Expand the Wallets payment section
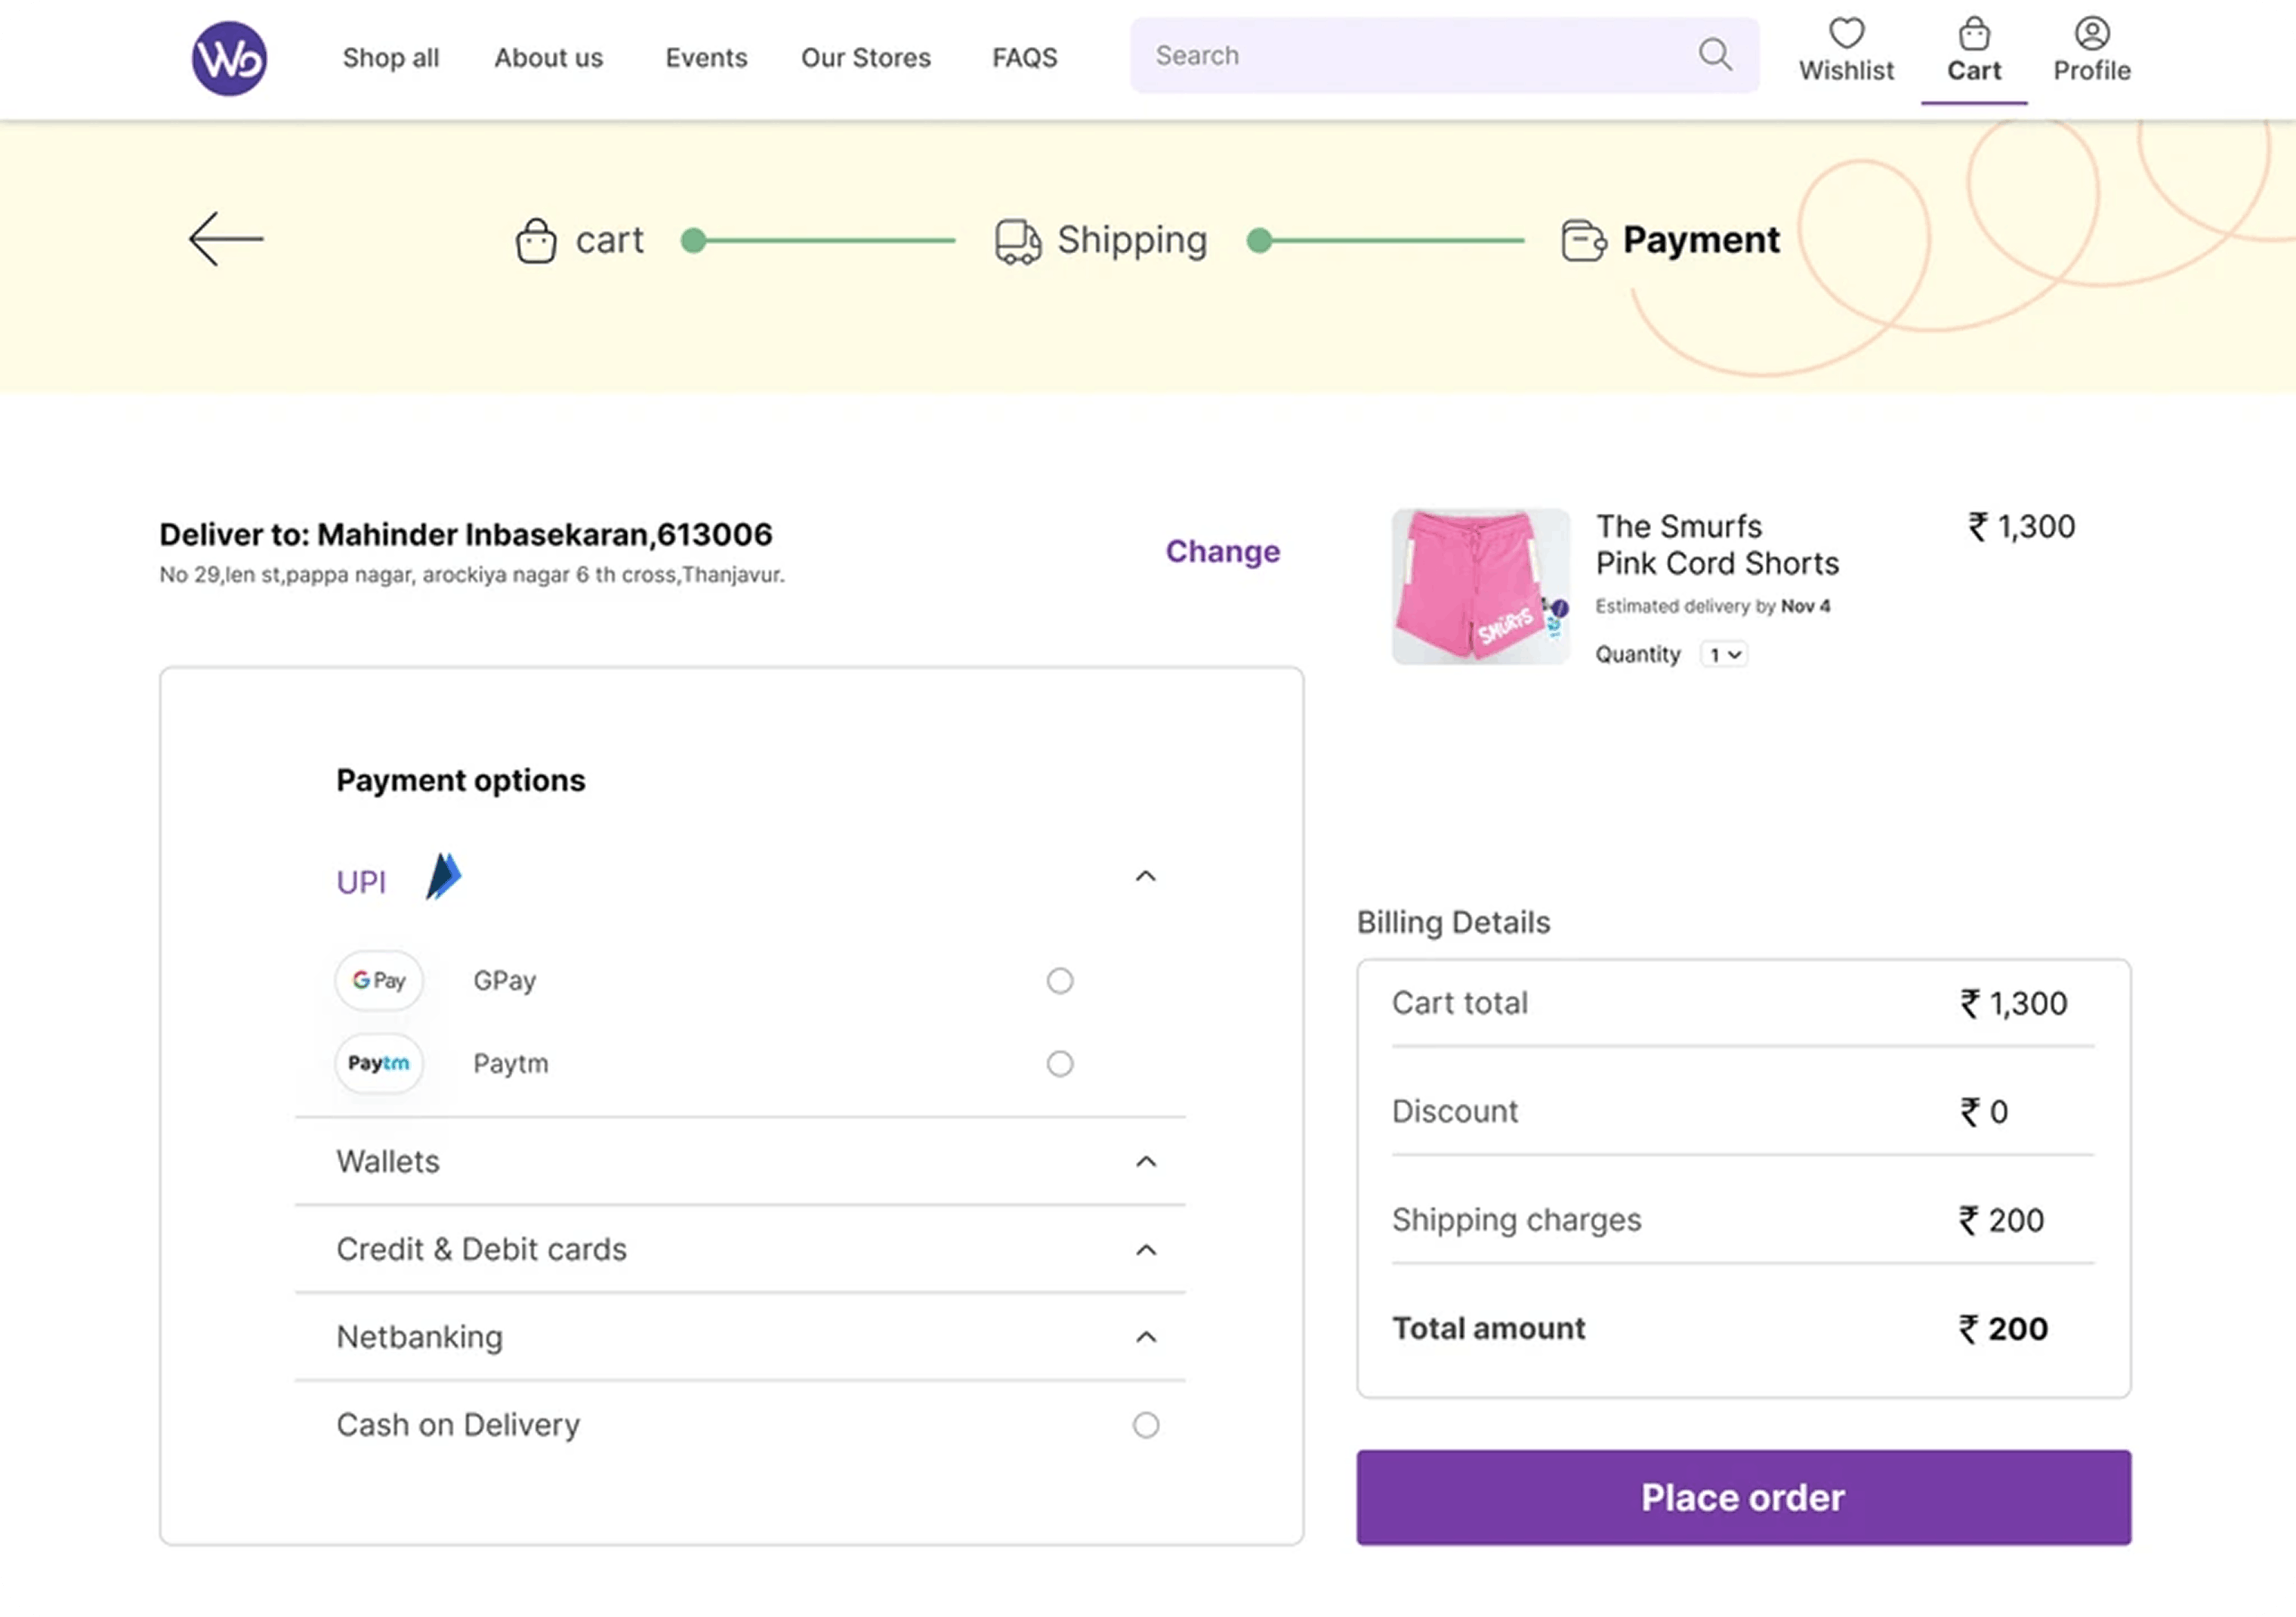2296x1617 pixels. 1145,1161
